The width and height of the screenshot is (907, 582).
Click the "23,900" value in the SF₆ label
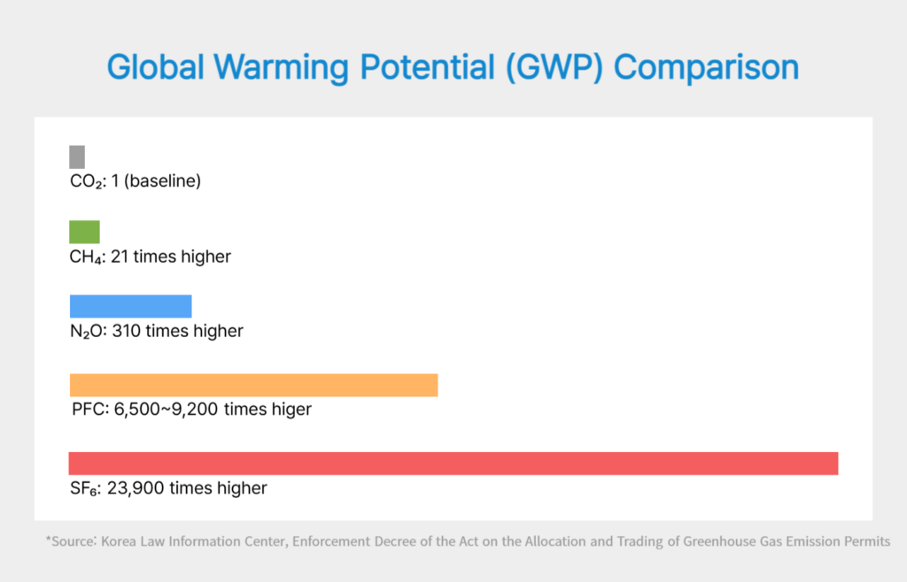pos(135,487)
